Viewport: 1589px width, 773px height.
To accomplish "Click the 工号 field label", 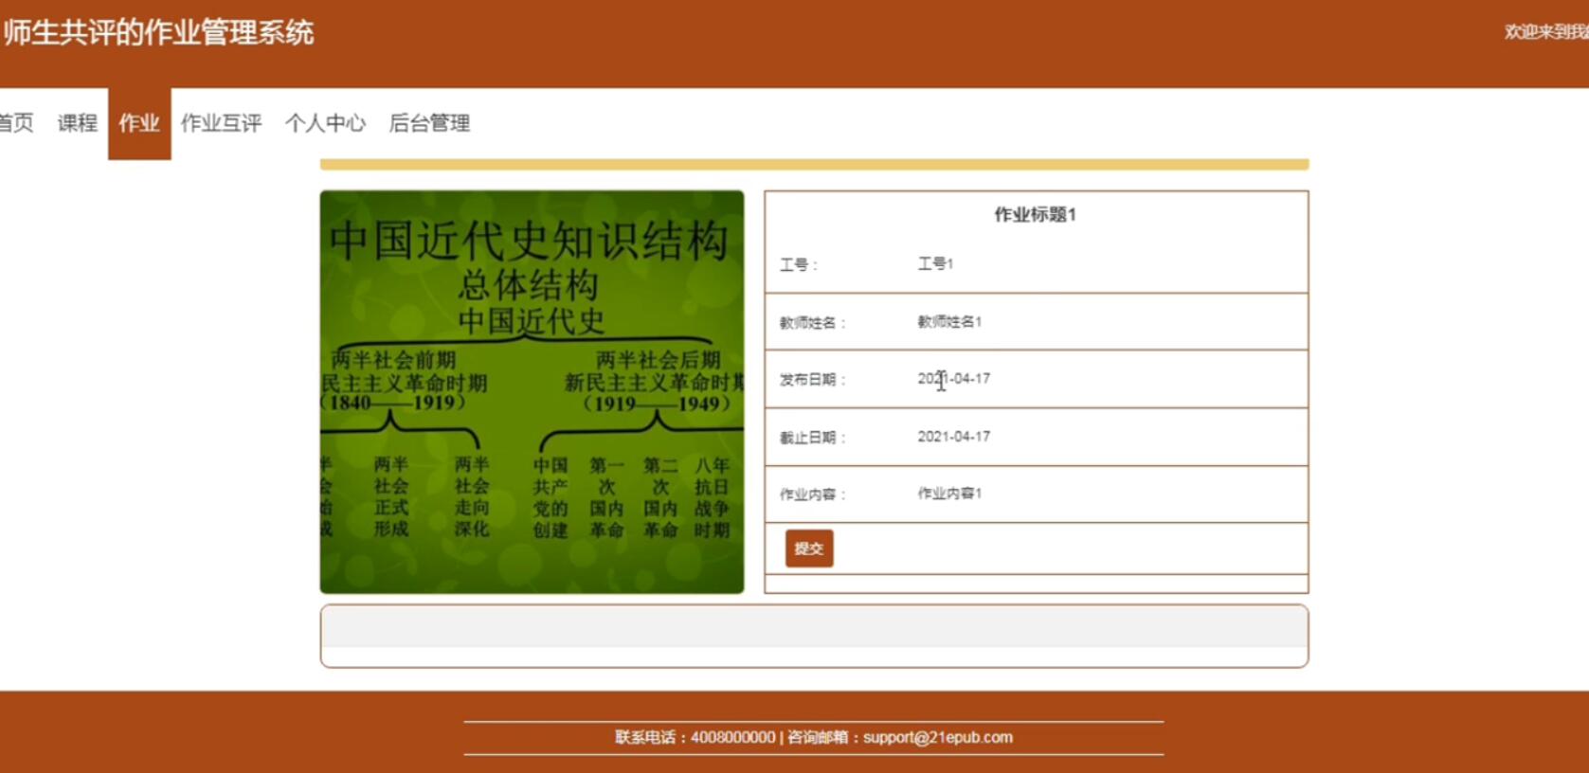I will click(798, 265).
